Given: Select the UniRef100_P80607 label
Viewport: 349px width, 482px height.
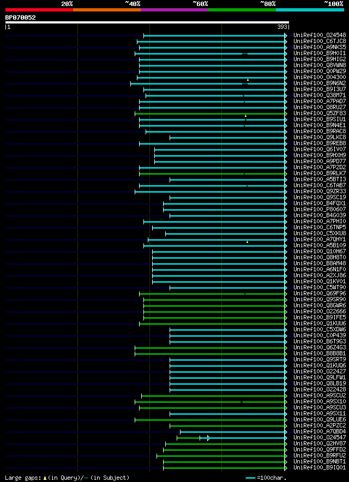Looking at the screenshot, I should [x=320, y=209].
